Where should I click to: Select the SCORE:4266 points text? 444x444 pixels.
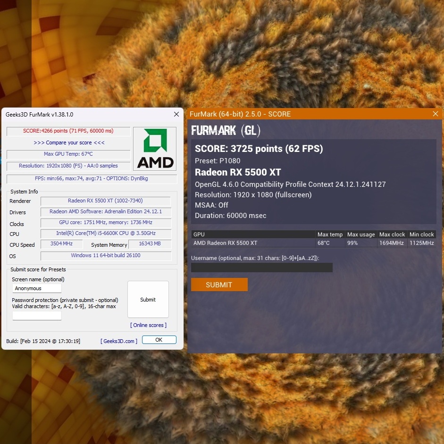pos(68,131)
